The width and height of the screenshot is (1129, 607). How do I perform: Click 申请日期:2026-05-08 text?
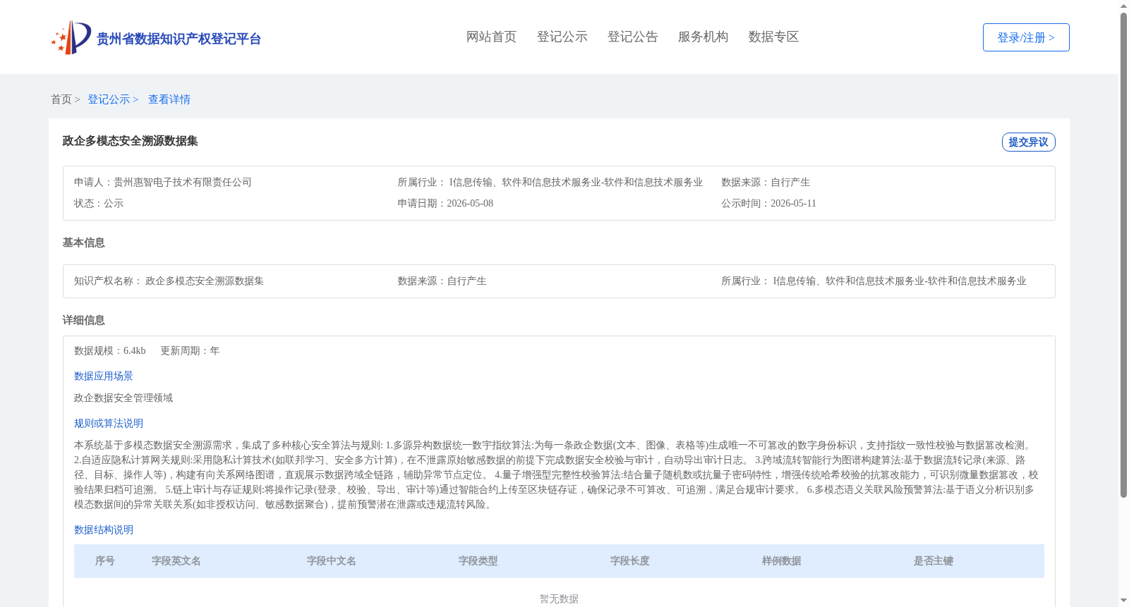coord(445,203)
